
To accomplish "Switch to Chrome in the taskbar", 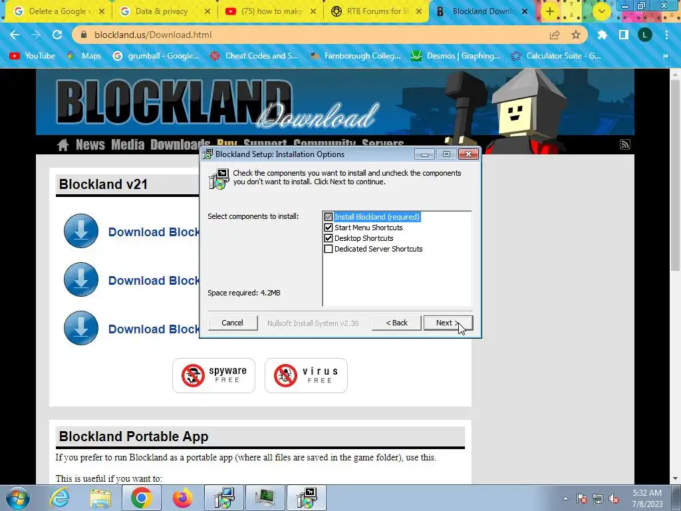I will [x=142, y=498].
